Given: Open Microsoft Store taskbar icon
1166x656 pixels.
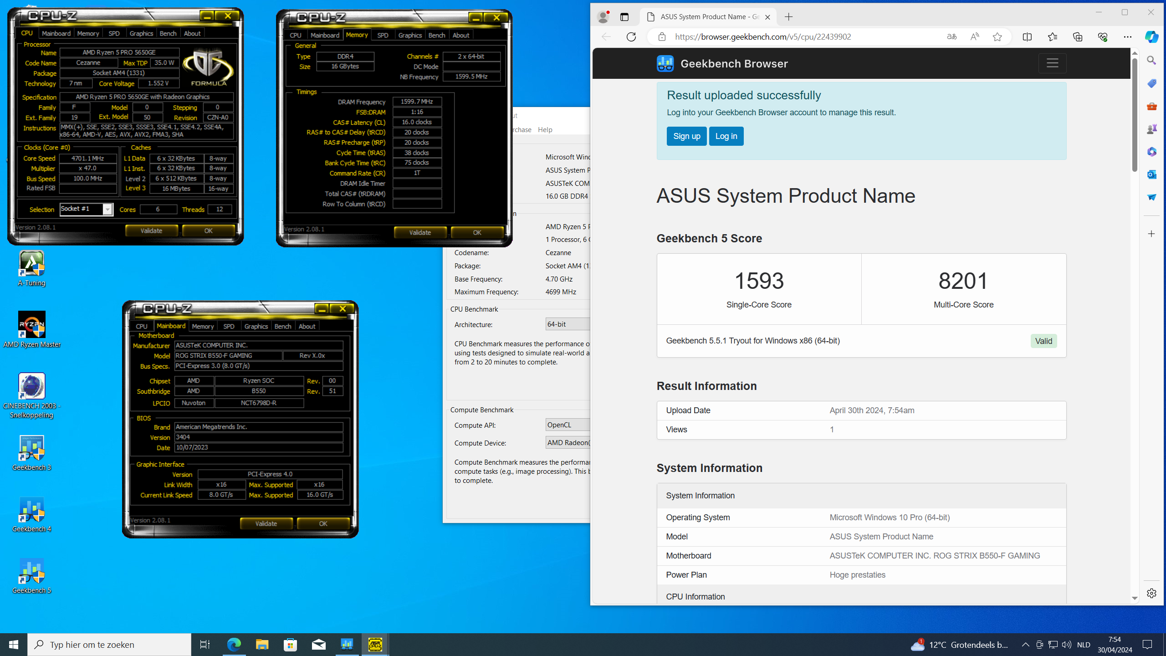Looking at the screenshot, I should pos(290,645).
